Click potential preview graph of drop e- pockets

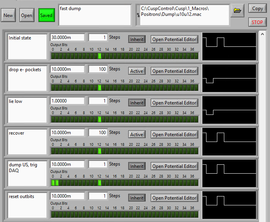pos(229,78)
